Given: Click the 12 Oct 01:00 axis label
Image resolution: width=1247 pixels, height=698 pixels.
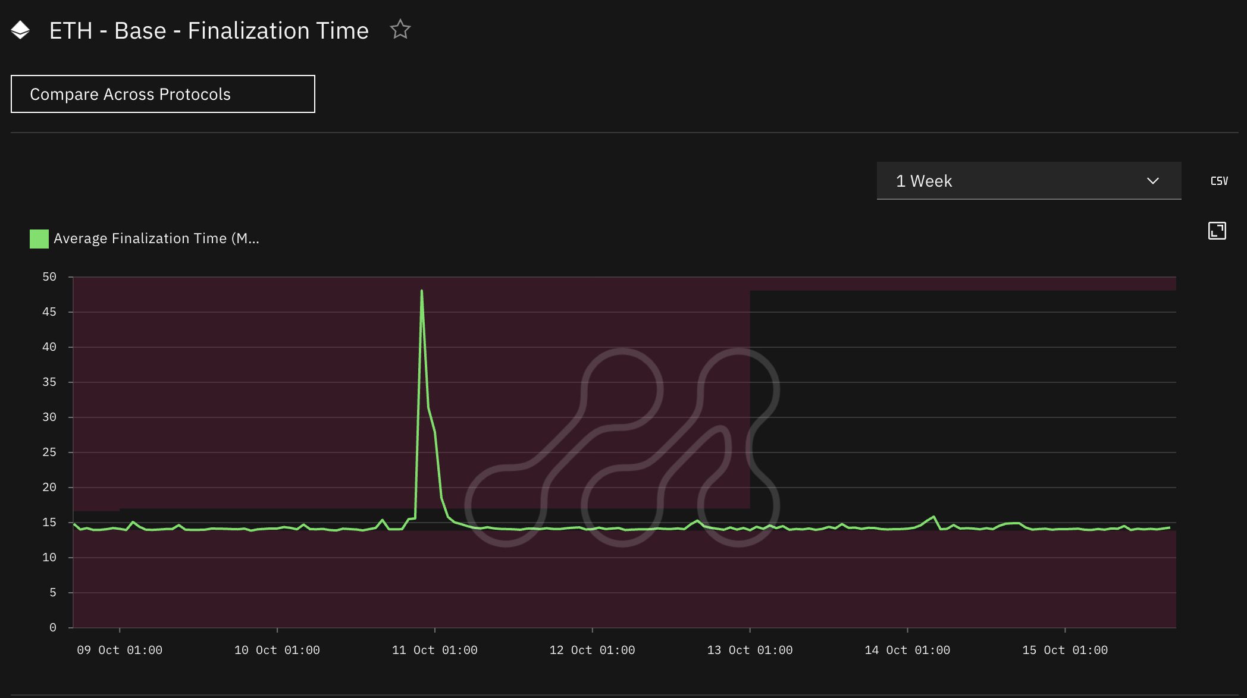Looking at the screenshot, I should tap(593, 650).
